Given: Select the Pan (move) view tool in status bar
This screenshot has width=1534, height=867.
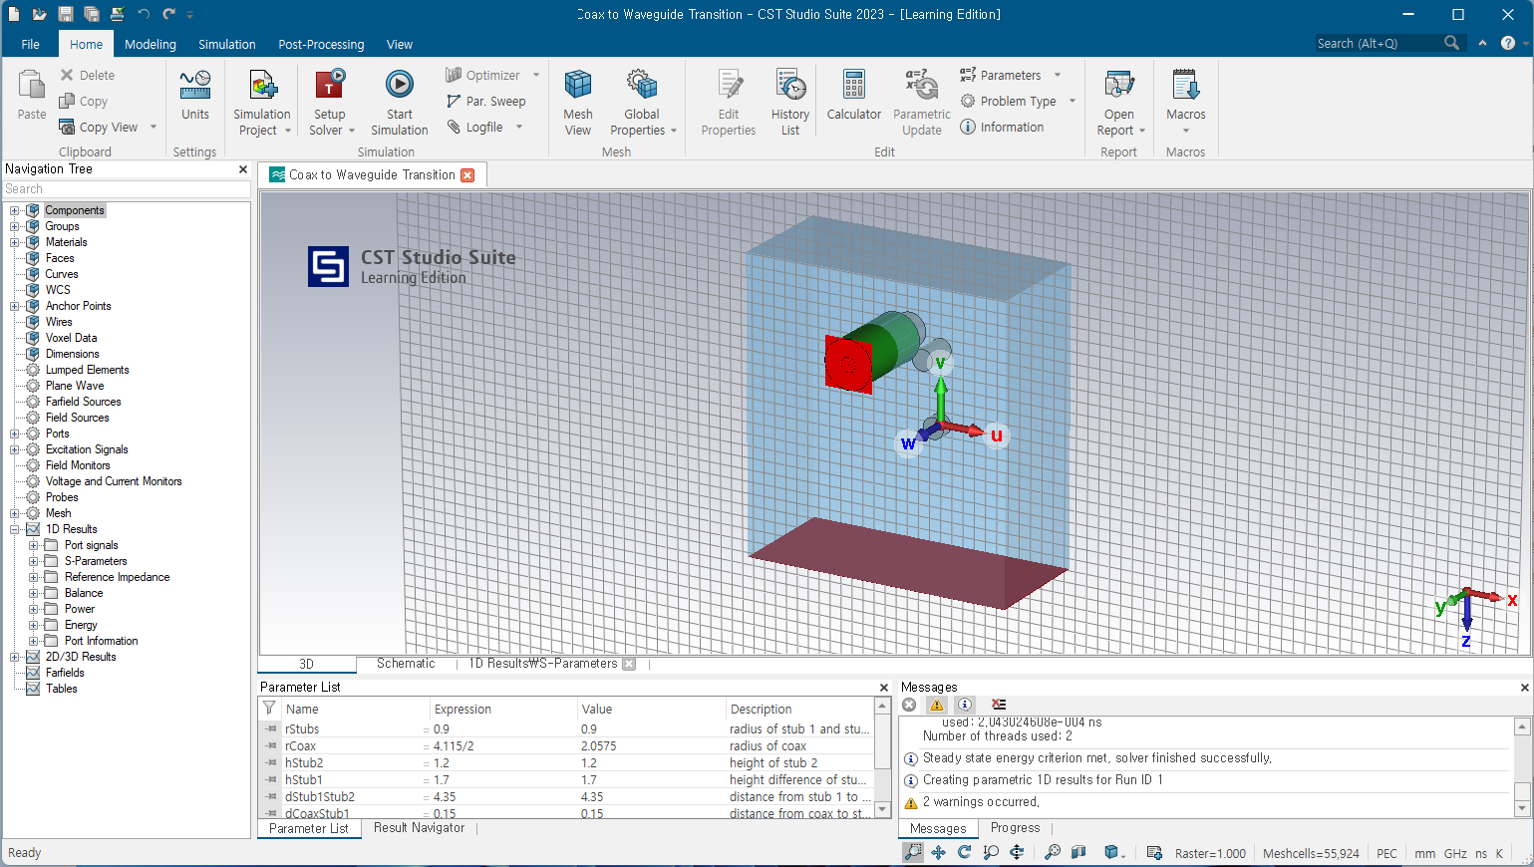Looking at the screenshot, I should pos(939,853).
